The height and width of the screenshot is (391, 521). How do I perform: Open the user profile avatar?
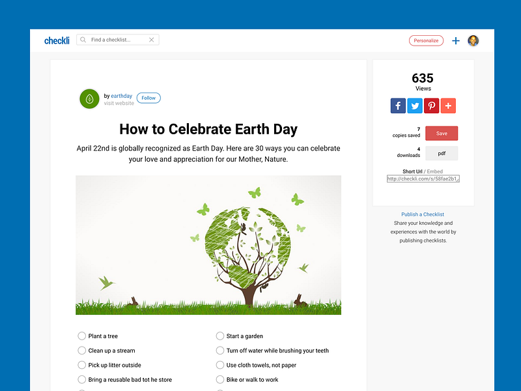[473, 40]
